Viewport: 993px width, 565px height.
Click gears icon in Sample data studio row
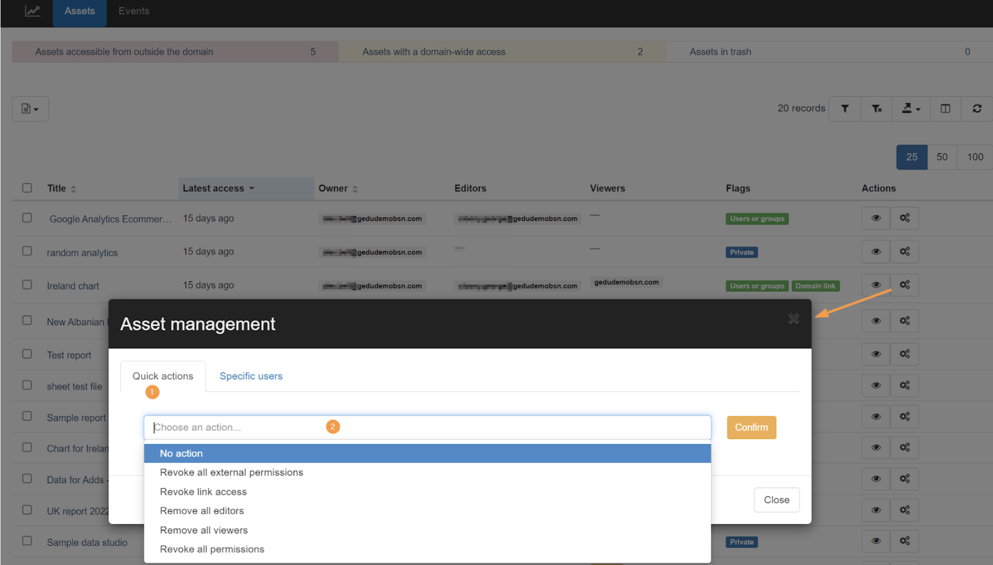(x=904, y=541)
